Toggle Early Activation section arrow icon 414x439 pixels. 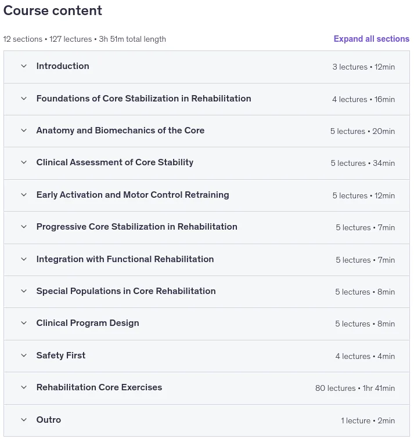(24, 195)
